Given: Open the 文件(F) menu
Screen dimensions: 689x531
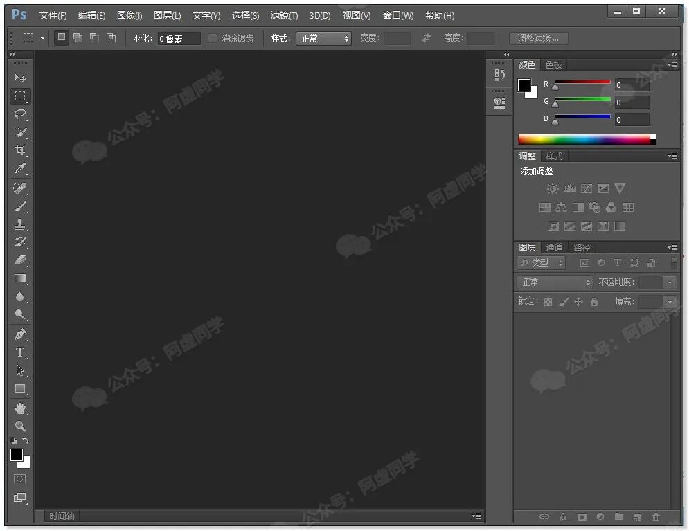Looking at the screenshot, I should click(x=53, y=15).
